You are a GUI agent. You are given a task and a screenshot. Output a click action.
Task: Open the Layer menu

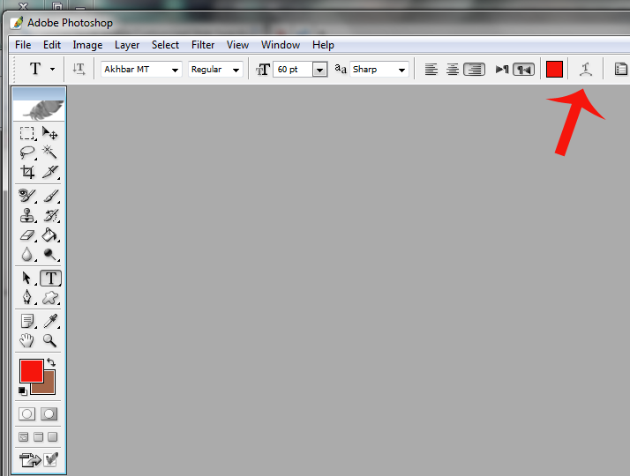pyautogui.click(x=127, y=45)
